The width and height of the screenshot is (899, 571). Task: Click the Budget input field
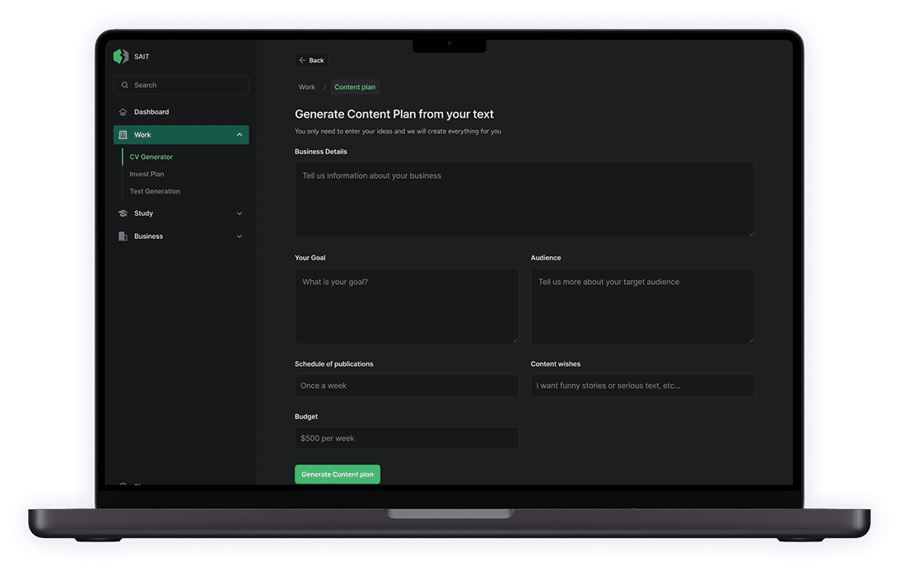click(407, 438)
